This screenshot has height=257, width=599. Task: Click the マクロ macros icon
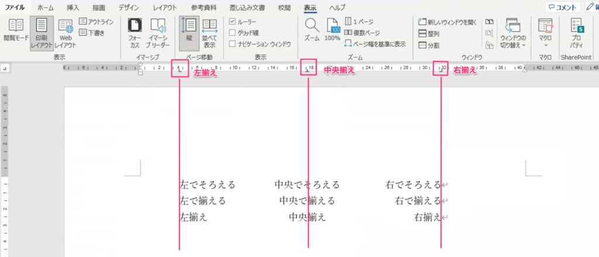tap(545, 26)
